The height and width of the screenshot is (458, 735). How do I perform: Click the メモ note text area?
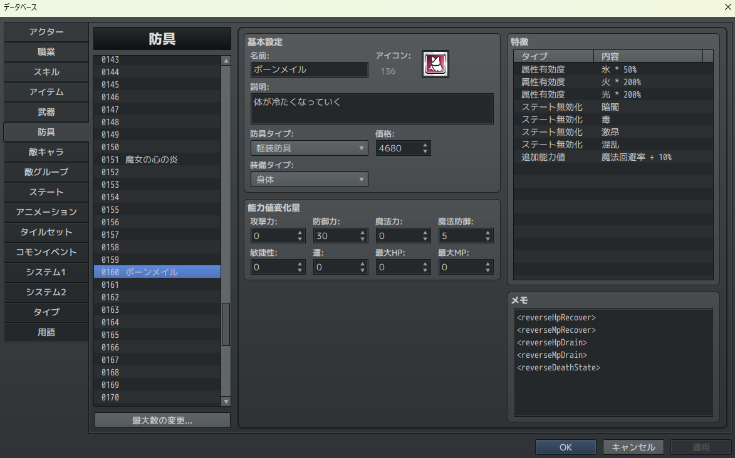click(x=613, y=362)
